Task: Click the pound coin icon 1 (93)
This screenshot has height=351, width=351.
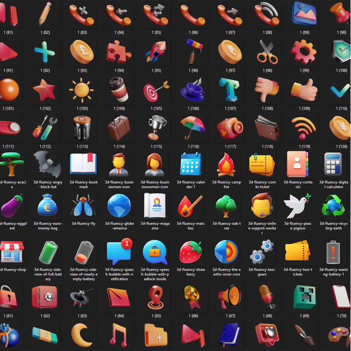Action: click(82, 52)
